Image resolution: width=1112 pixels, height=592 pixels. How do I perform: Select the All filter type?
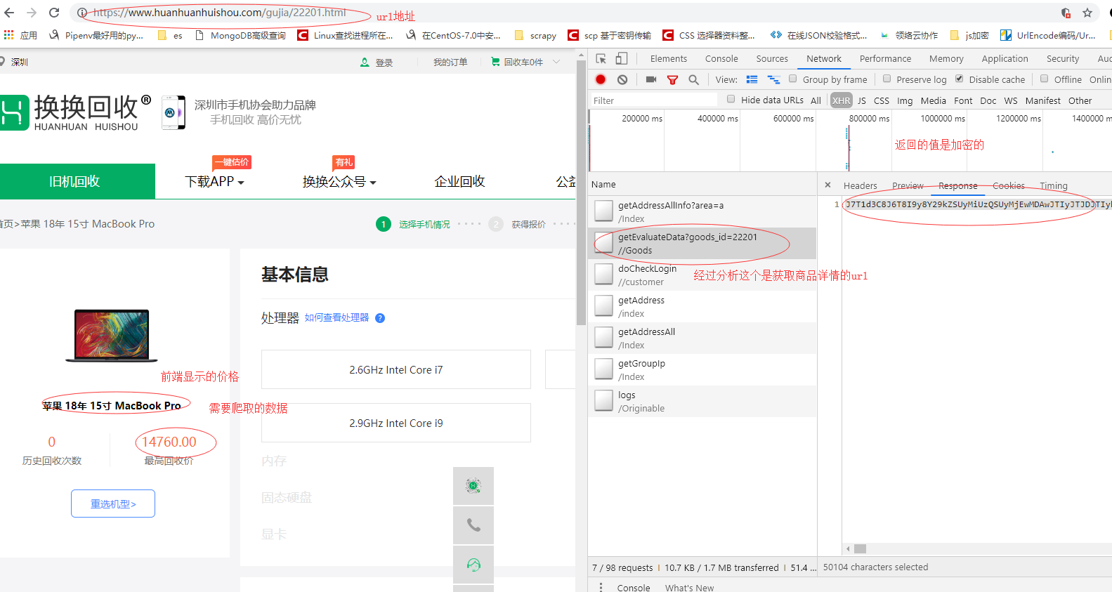click(816, 100)
